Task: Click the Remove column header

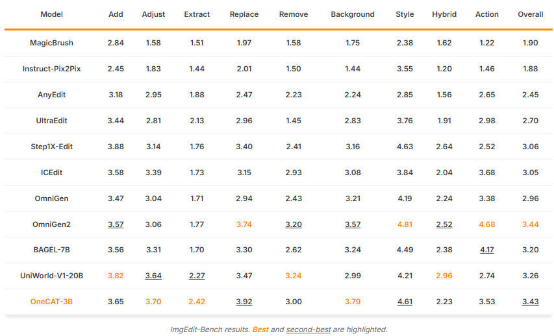Action: coord(294,14)
